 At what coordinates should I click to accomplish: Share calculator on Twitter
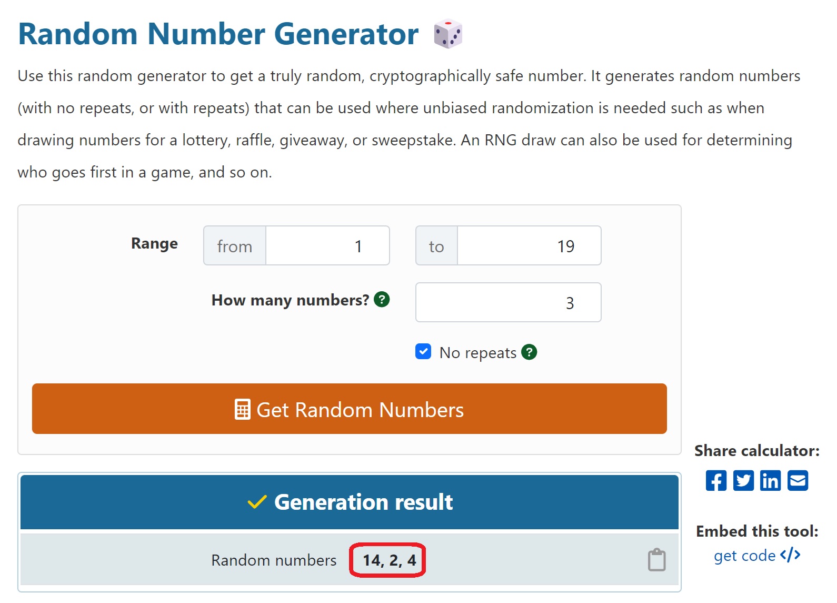[x=743, y=480]
